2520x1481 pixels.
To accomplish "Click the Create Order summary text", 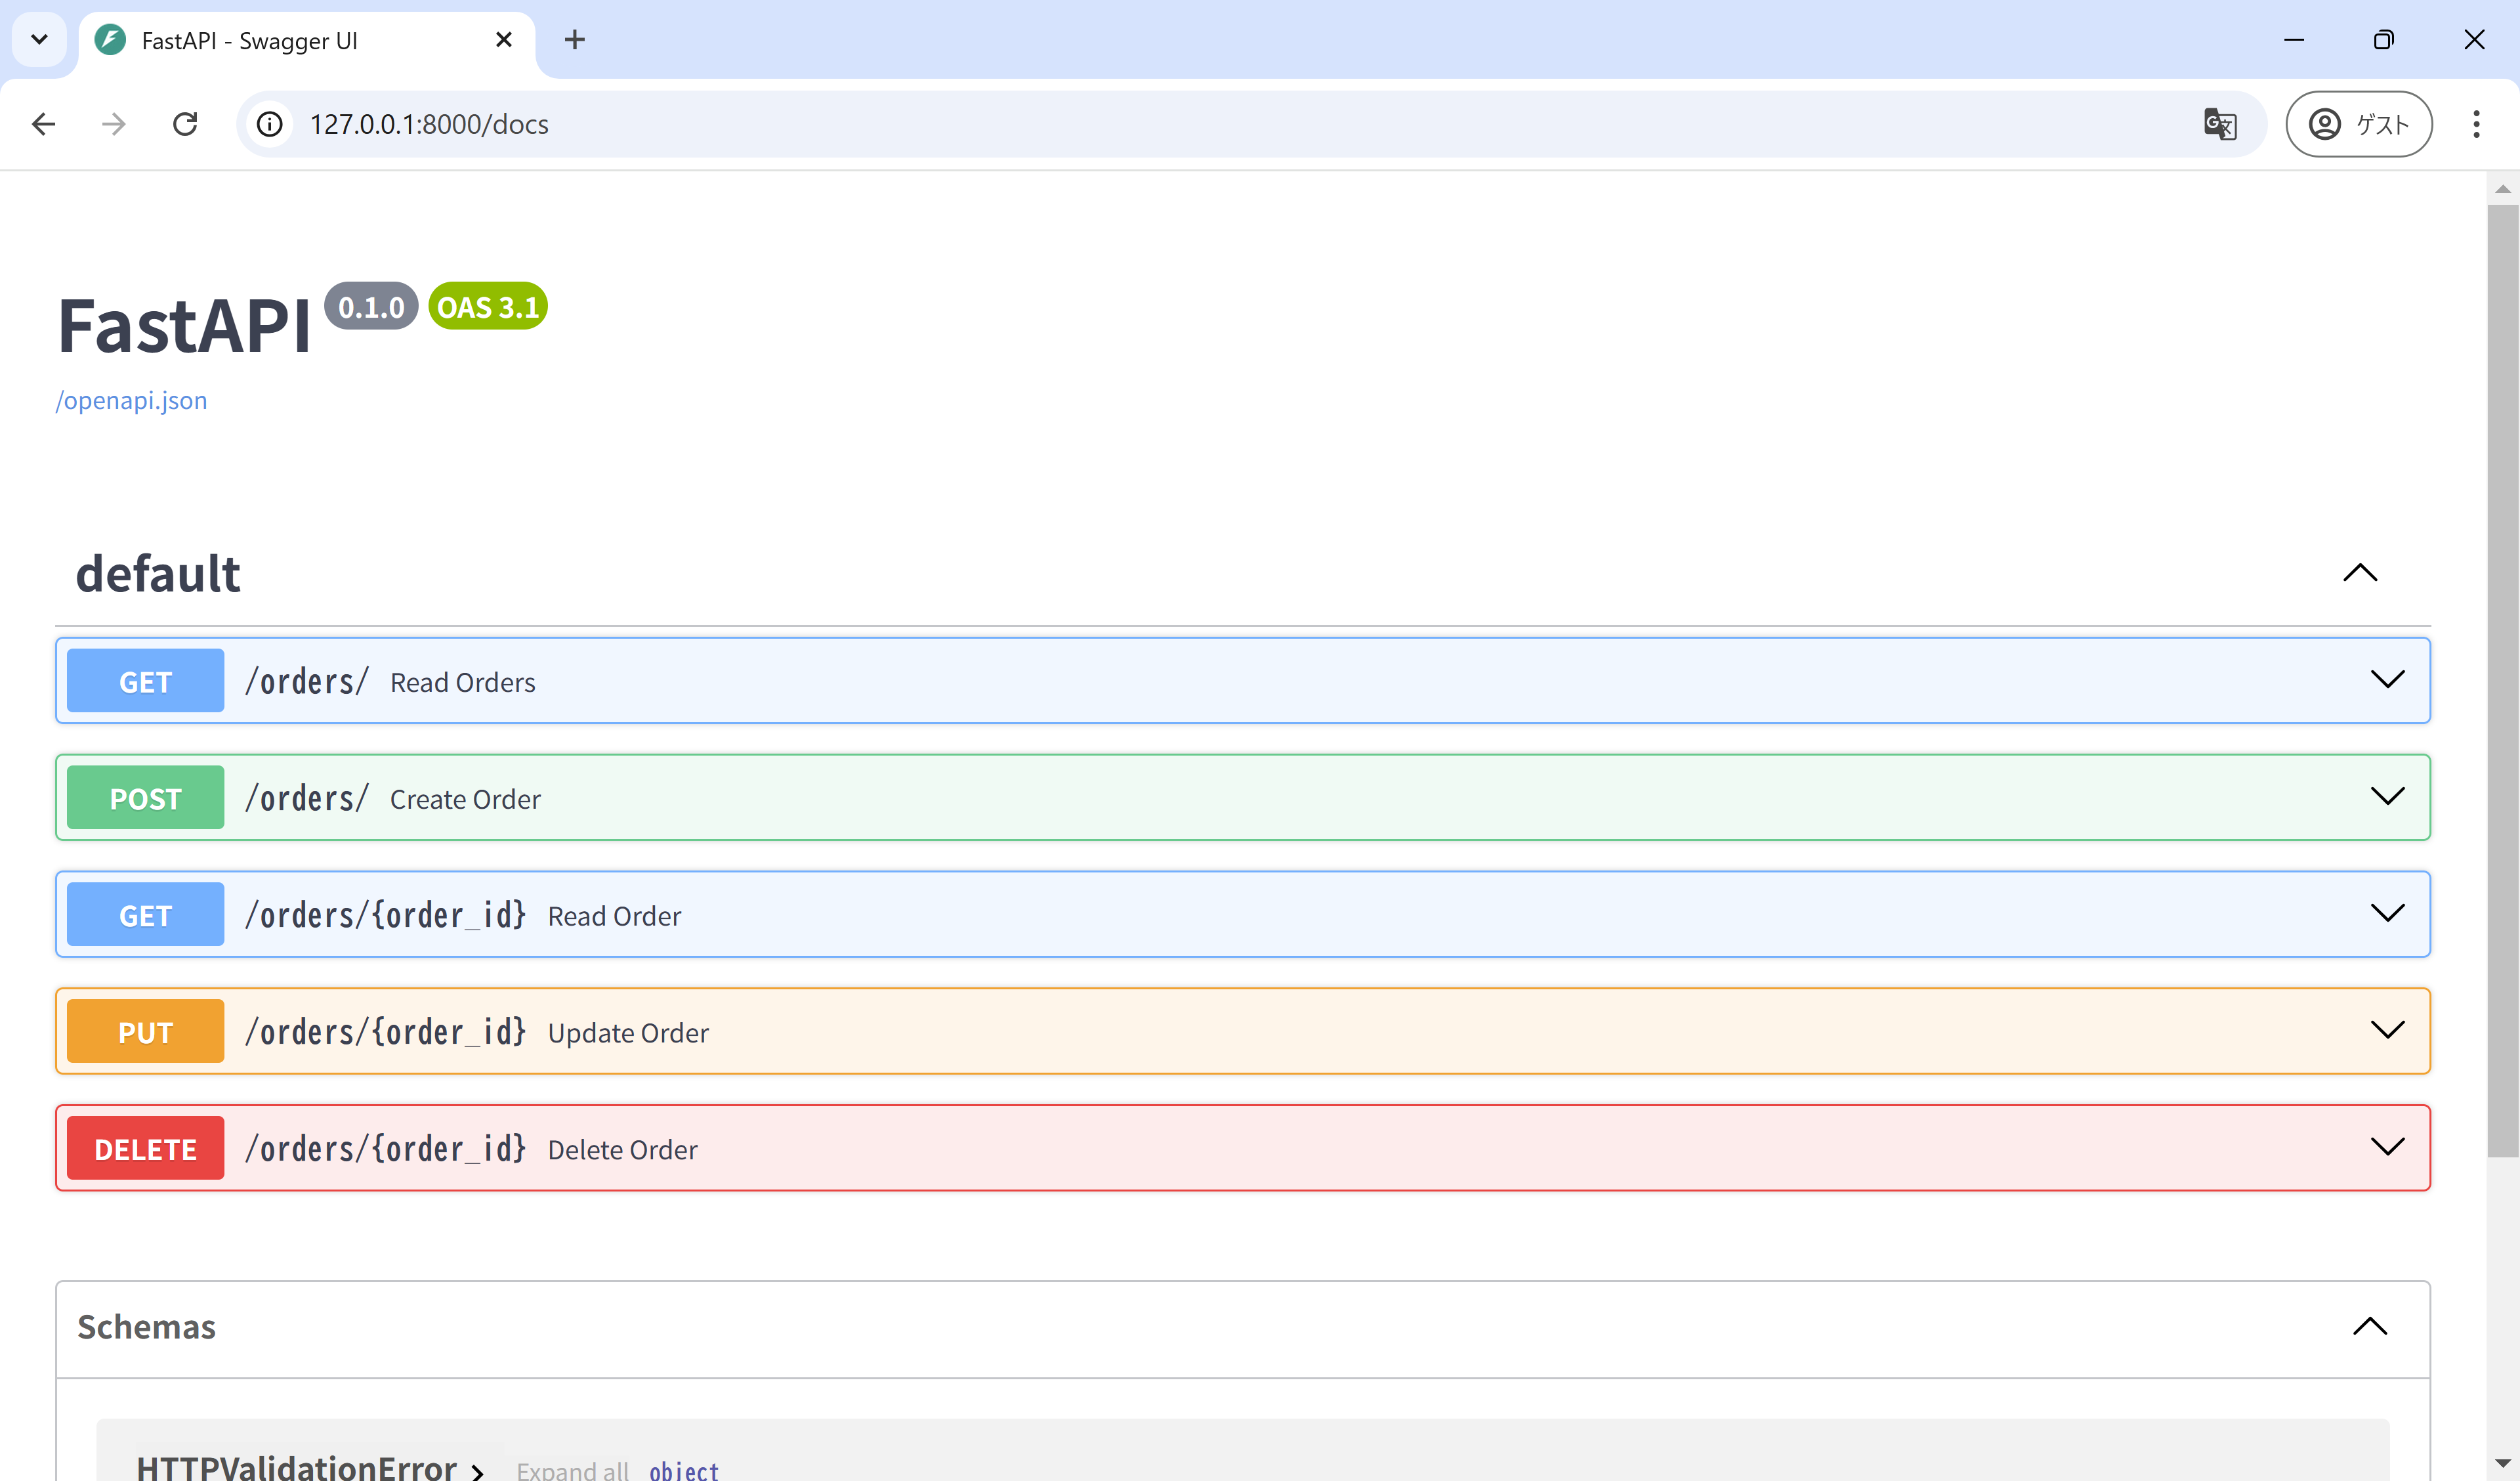I will pos(465,800).
